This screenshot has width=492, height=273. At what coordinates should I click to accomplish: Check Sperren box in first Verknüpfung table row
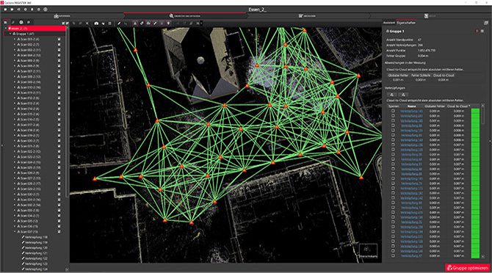coord(393,112)
